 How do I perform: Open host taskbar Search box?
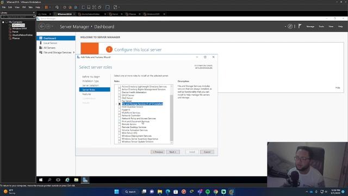click(130, 192)
